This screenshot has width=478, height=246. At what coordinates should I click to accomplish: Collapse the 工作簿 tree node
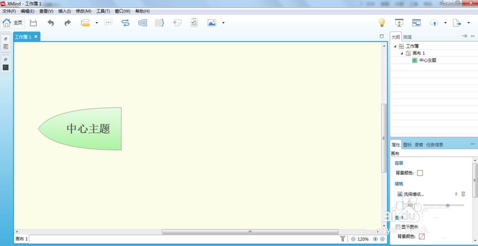(x=395, y=46)
